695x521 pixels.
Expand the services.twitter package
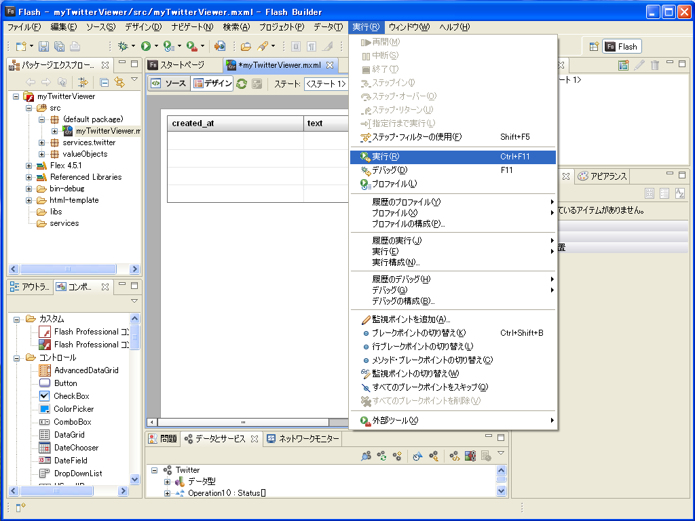click(41, 142)
